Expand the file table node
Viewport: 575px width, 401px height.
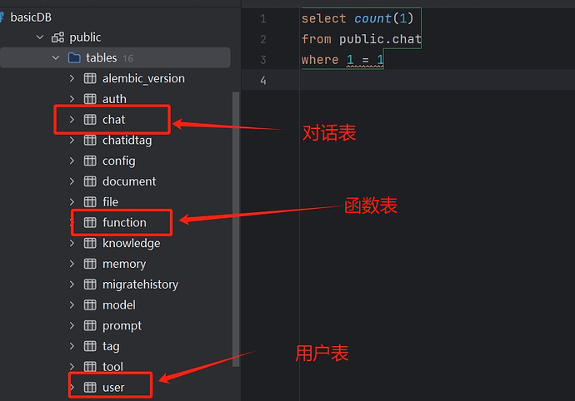[72, 202]
